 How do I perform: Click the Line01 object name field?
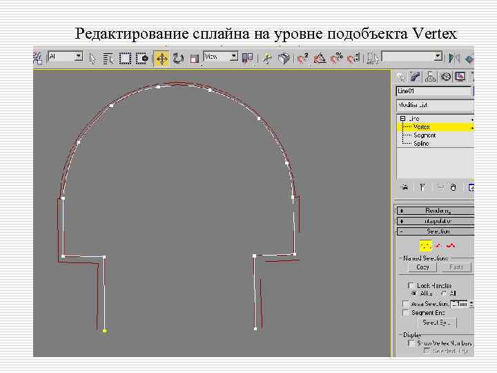[433, 91]
